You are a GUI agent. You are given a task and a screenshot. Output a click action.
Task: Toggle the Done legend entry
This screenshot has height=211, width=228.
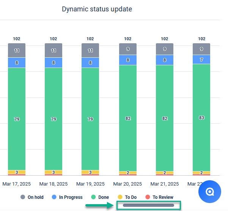(x=100, y=197)
